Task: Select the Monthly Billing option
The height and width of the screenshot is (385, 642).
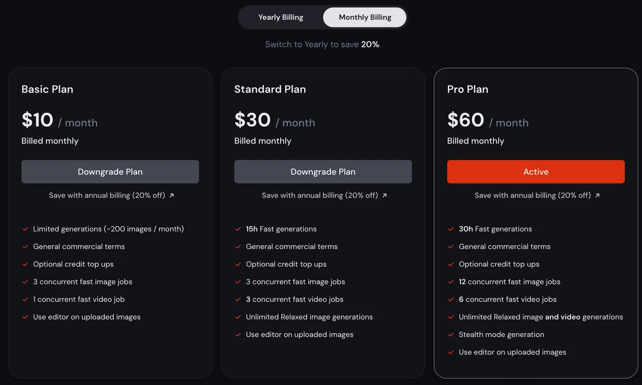Action: (x=365, y=17)
